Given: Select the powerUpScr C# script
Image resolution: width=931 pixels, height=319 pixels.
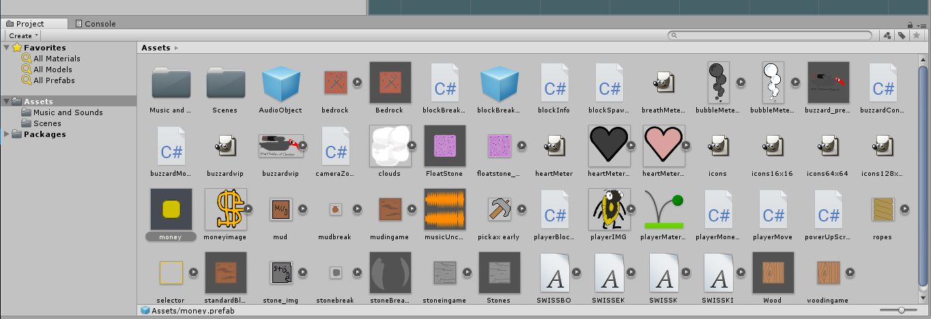Looking at the screenshot, I should pos(828,209).
